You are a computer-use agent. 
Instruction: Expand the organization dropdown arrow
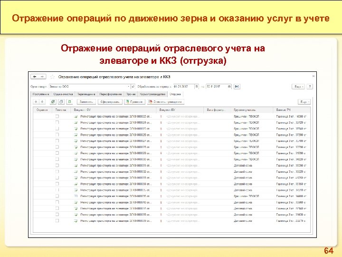(128, 87)
